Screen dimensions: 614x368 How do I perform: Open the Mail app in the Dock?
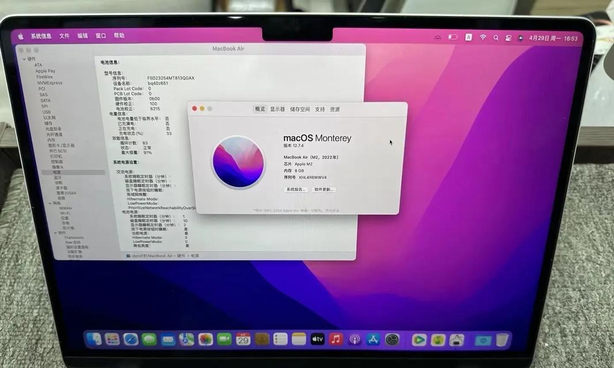tap(168, 339)
